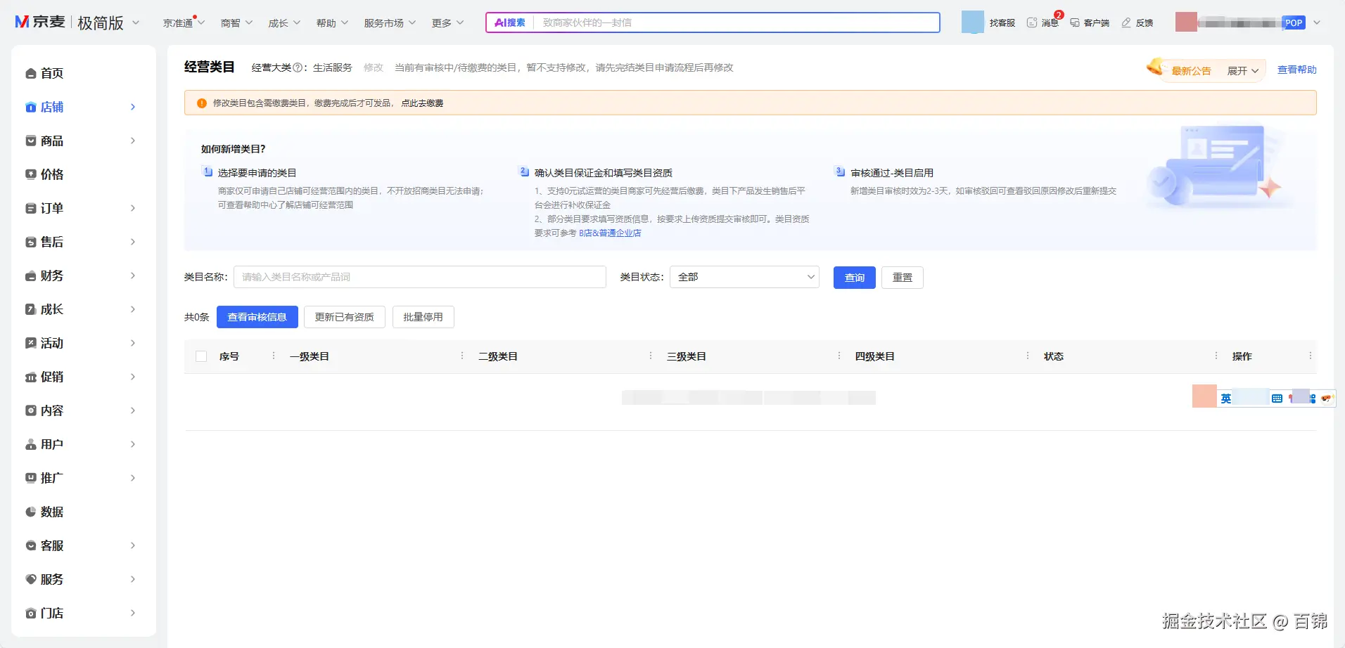1345x648 pixels.
Task: Select all rows via header checkbox
Action: click(x=201, y=356)
